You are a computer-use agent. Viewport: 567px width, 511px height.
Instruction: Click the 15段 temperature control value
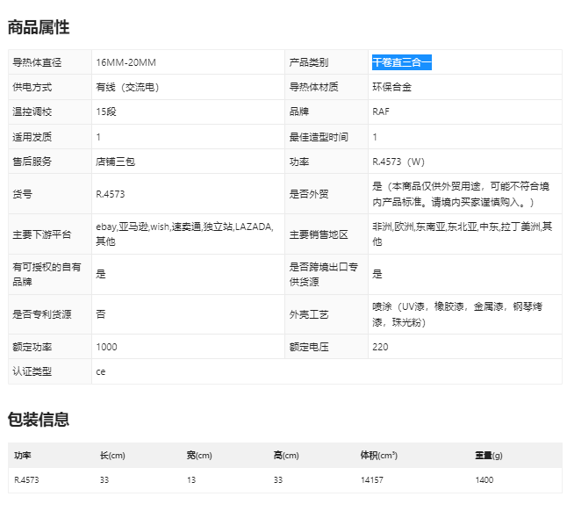click(x=107, y=112)
